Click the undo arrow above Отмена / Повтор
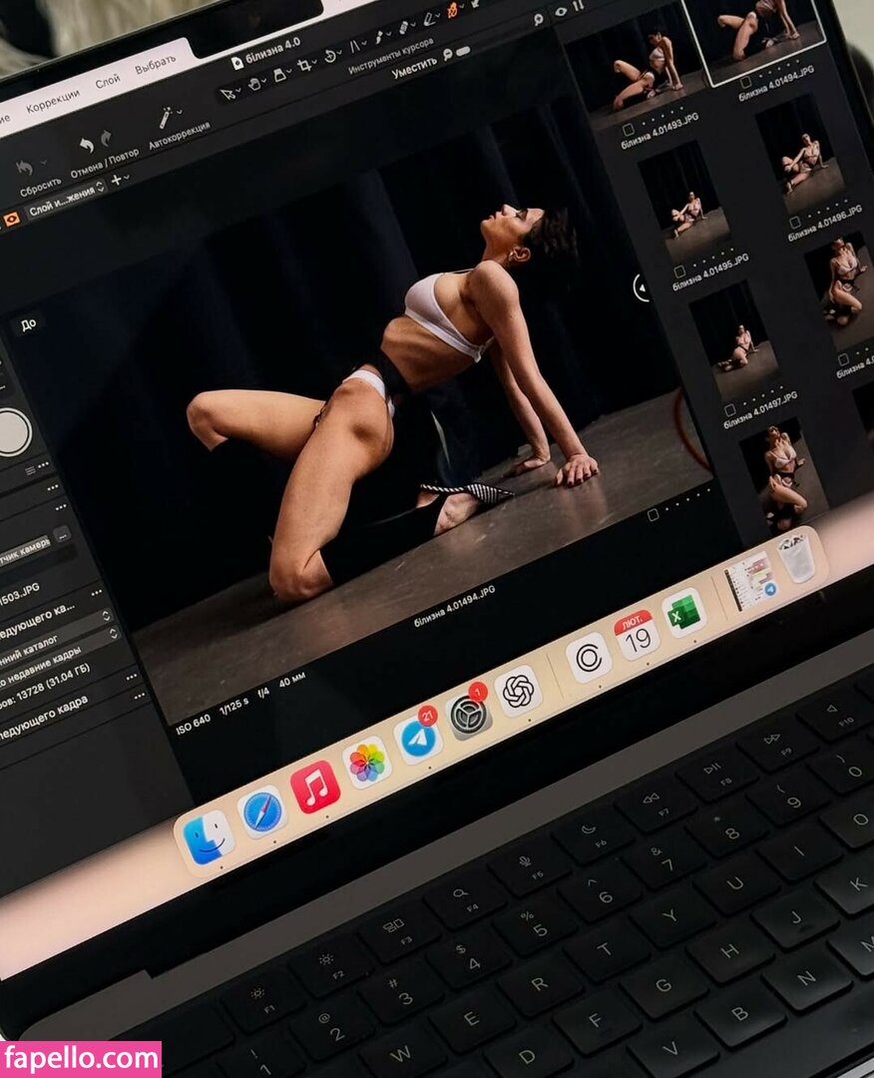 point(86,146)
